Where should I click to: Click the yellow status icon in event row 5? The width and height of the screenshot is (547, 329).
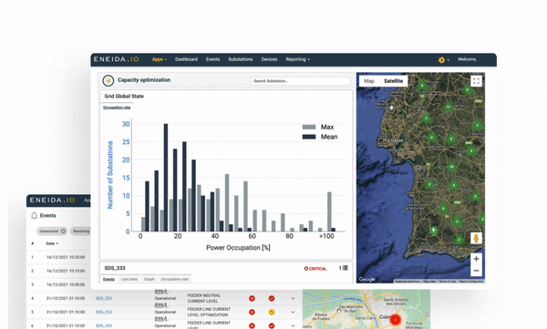tap(272, 312)
